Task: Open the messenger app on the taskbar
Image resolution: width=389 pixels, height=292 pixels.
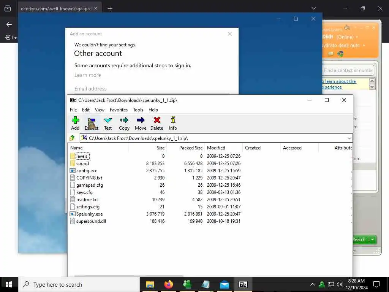Action: pos(187,284)
